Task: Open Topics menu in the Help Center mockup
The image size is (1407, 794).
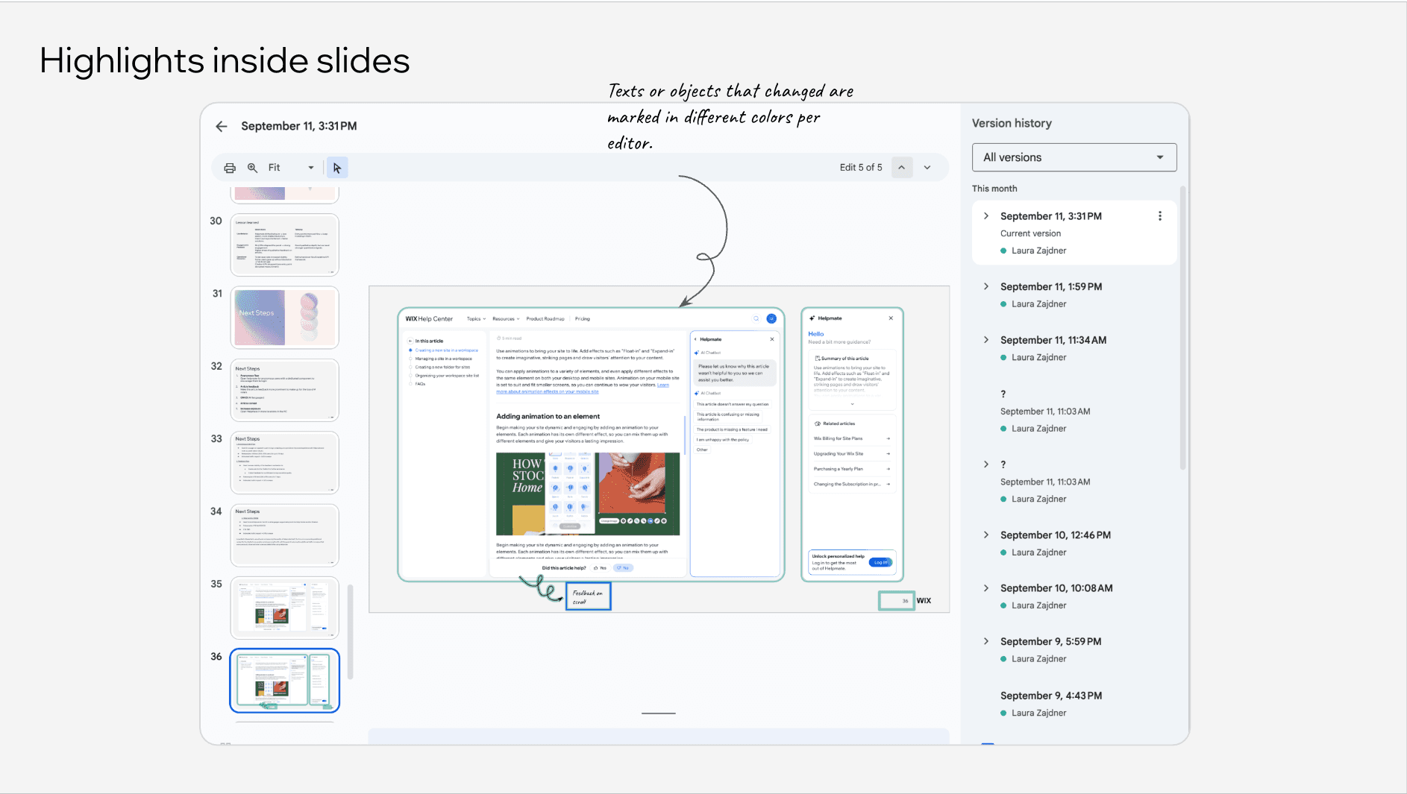Action: click(x=476, y=319)
